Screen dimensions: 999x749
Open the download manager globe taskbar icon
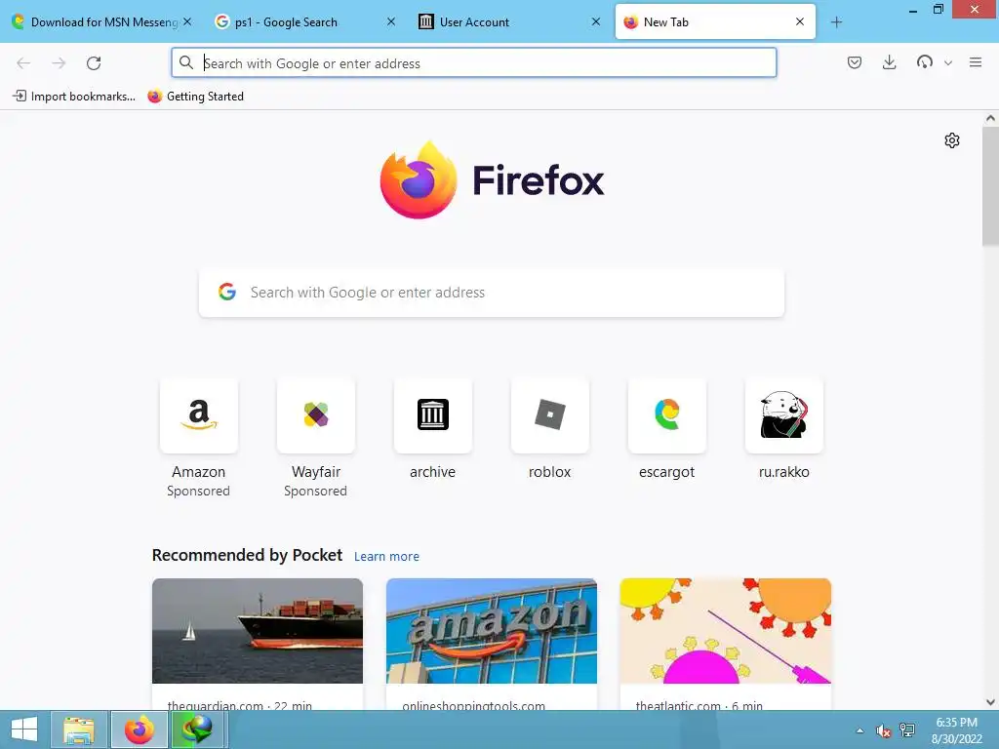click(x=197, y=729)
